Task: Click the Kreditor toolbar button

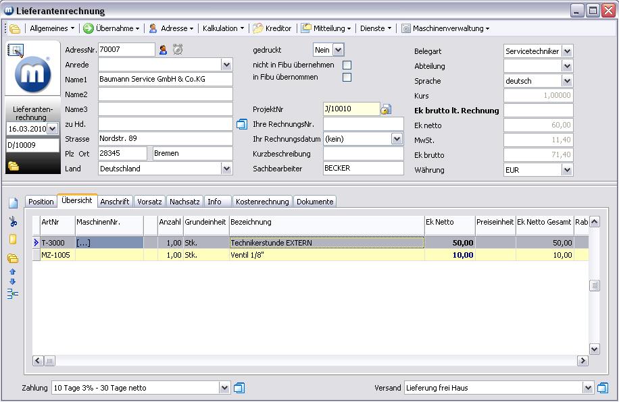Action: coord(272,28)
